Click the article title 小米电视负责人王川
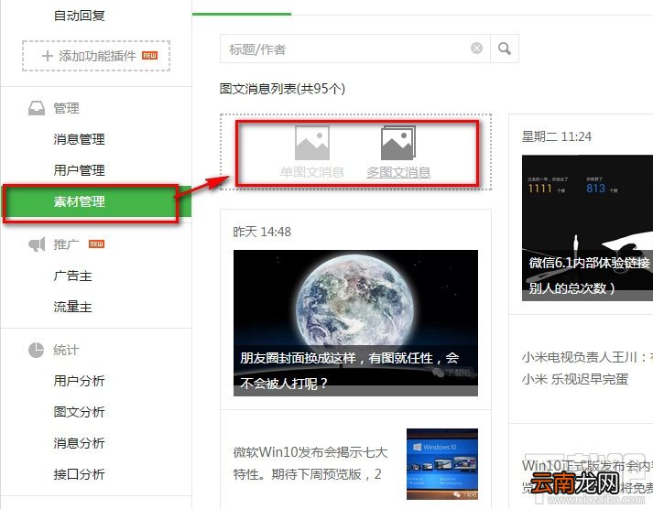Viewport: 653px width, 509px height. point(587,368)
